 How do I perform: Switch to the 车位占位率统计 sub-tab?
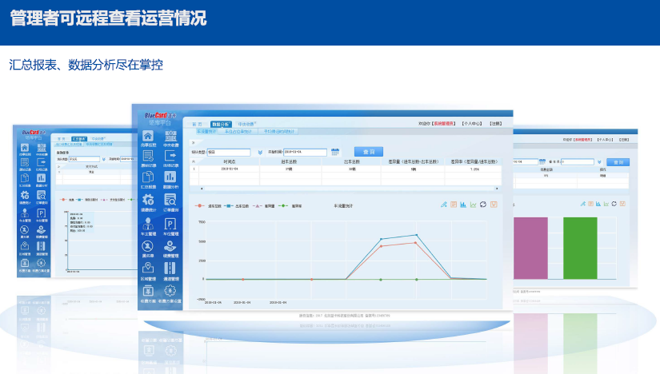238,131
